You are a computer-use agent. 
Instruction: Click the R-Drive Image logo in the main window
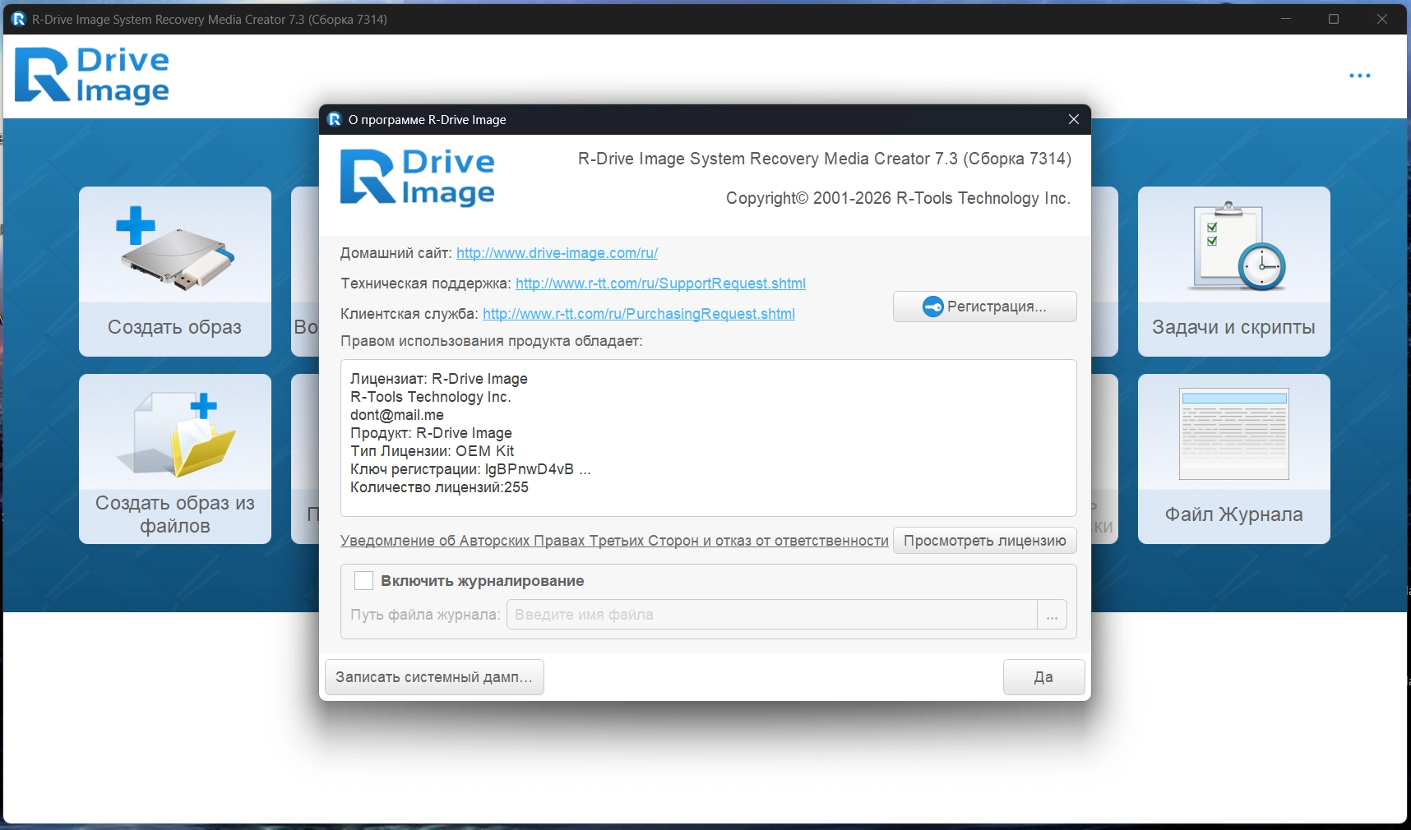click(x=92, y=76)
